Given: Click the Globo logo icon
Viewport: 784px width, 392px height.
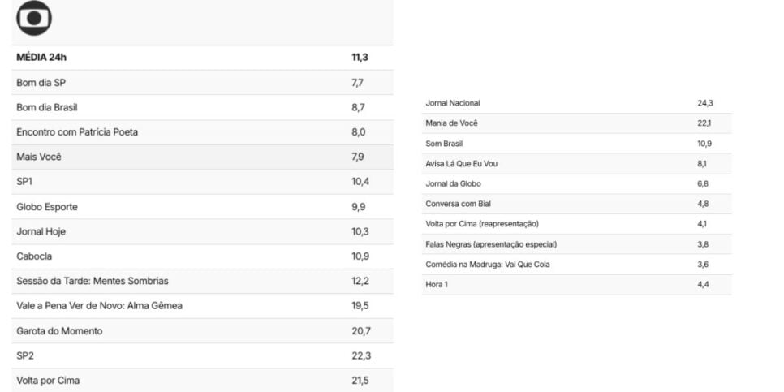Looking at the screenshot, I should pyautogui.click(x=34, y=18).
